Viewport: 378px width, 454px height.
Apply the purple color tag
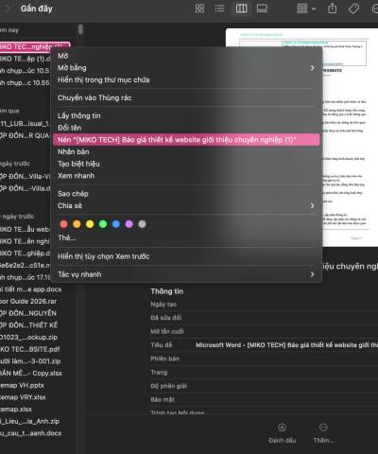129,224
